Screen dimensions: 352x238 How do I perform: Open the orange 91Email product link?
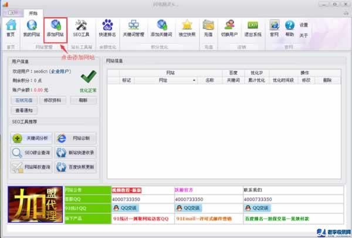coord(204,219)
